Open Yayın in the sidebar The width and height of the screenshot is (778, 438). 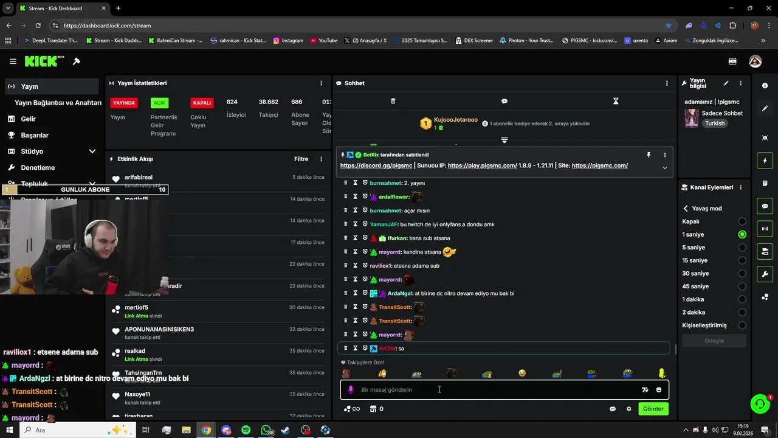click(52, 86)
